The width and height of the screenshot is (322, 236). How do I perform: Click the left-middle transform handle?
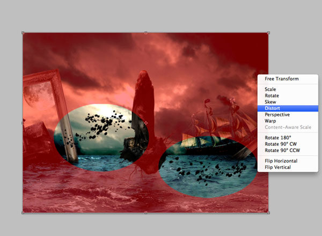pyautogui.click(x=23, y=123)
